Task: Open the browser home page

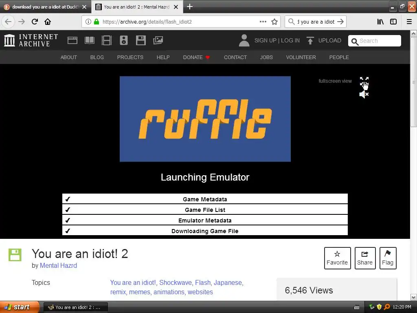Action: (48, 22)
